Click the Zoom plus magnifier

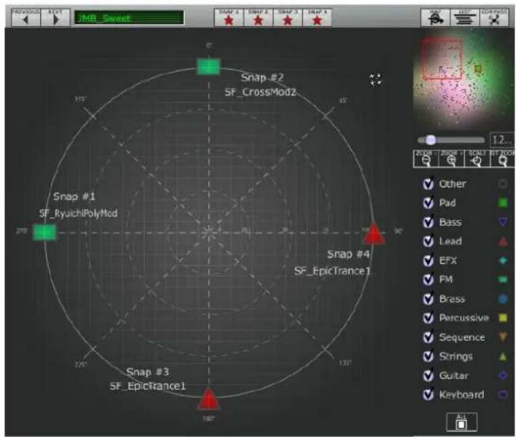pyautogui.click(x=451, y=159)
